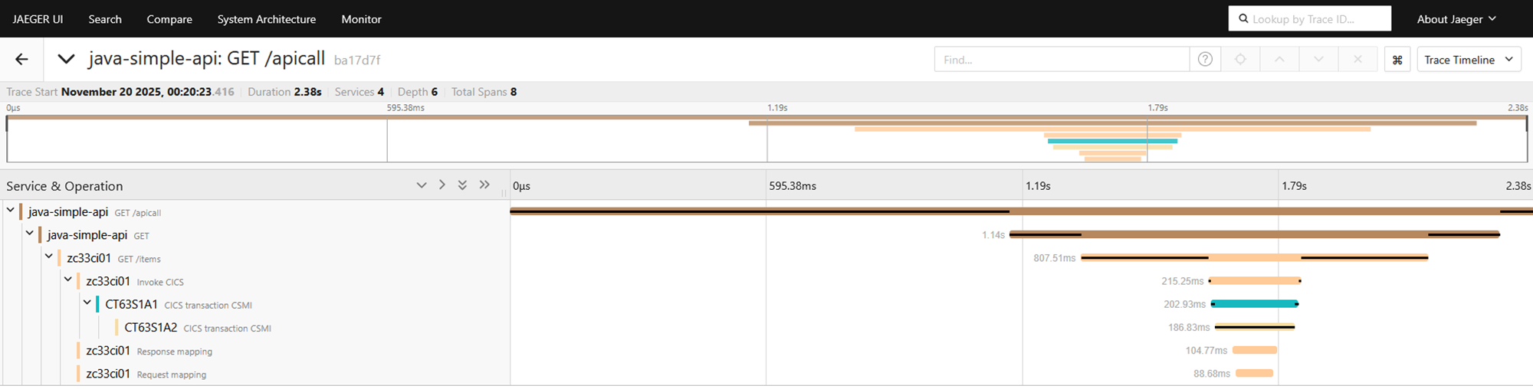Image resolution: width=1533 pixels, height=389 pixels.
Task: Click the locate/focus matches crosshair icon
Action: pyautogui.click(x=1240, y=59)
